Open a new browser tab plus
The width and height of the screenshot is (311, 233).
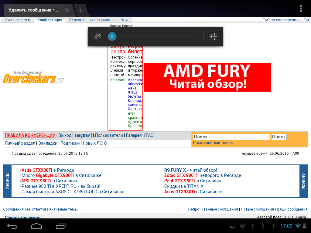coord(81,10)
